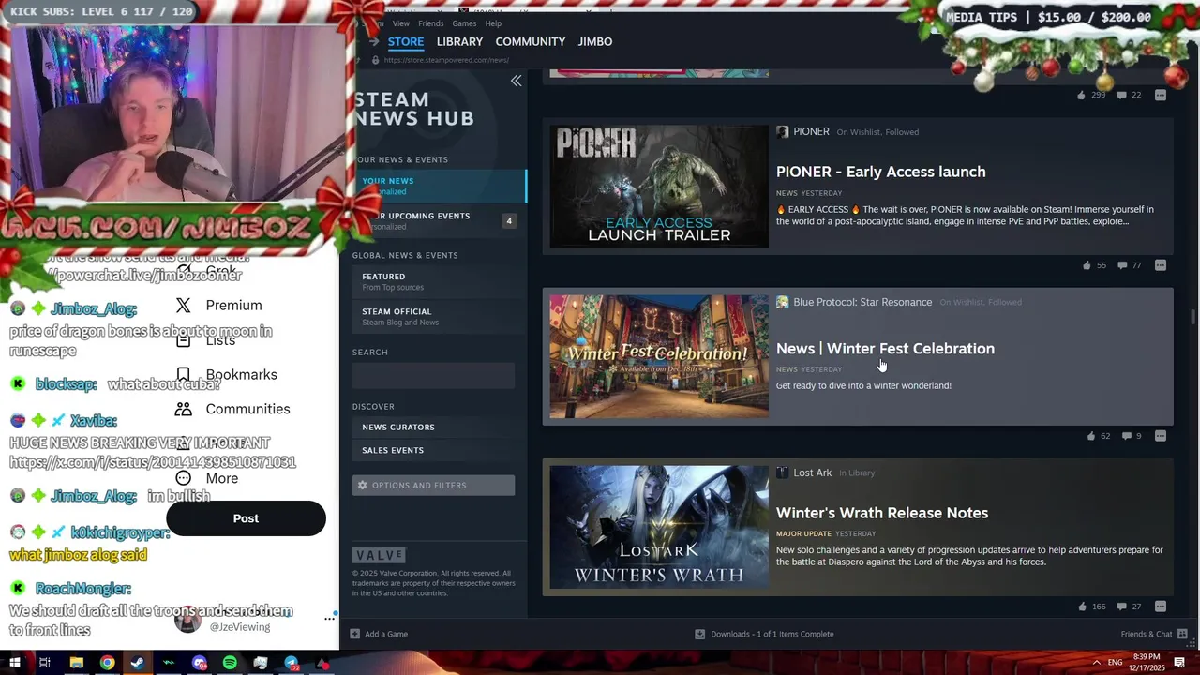Click the PIONER game icon
This screenshot has width=1200, height=675.
pyautogui.click(x=782, y=132)
